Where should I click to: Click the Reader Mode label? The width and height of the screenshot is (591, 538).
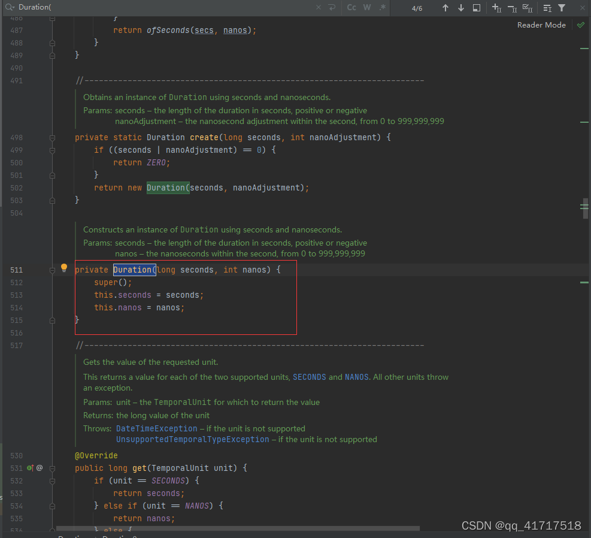click(541, 25)
